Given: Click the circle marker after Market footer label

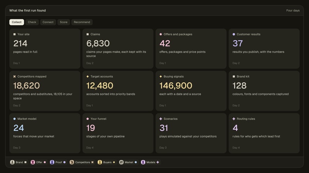Looking at the screenshot, I should [136, 162].
